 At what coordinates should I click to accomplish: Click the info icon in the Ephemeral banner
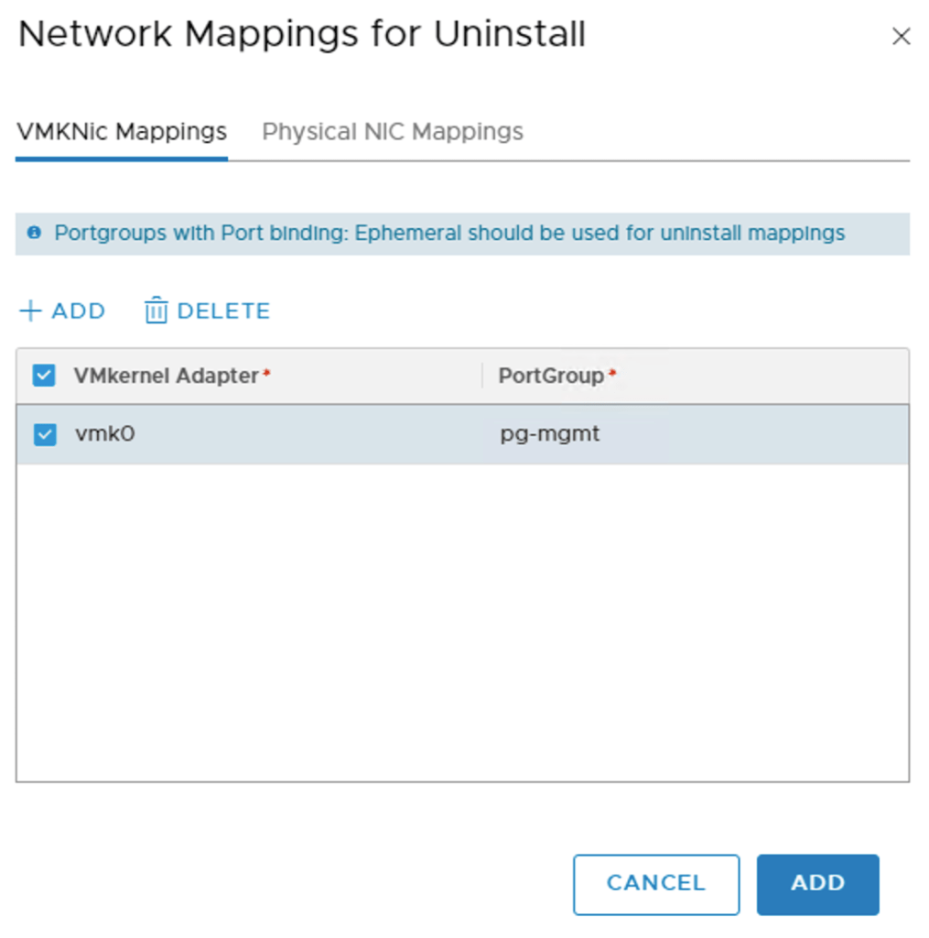(x=35, y=233)
